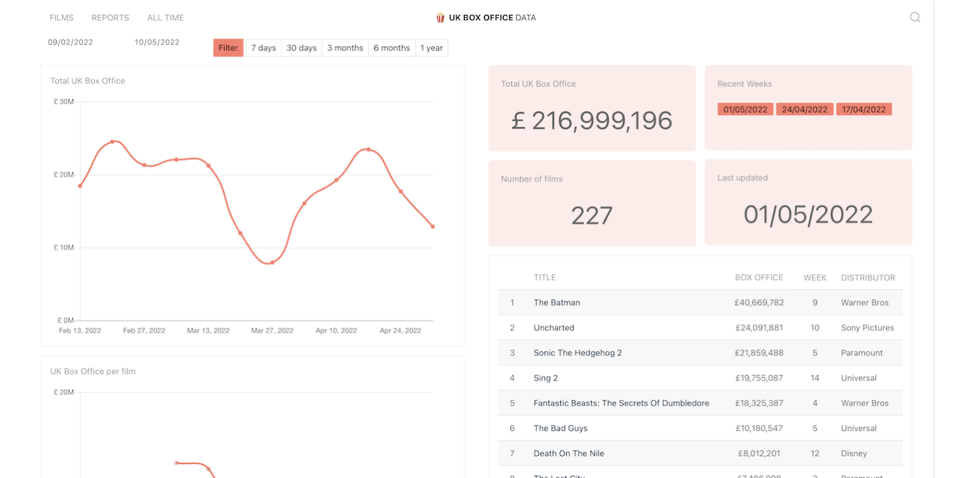The width and height of the screenshot is (956, 478).
Task: Select the 01/05/2022 recent week chip
Action: (745, 109)
